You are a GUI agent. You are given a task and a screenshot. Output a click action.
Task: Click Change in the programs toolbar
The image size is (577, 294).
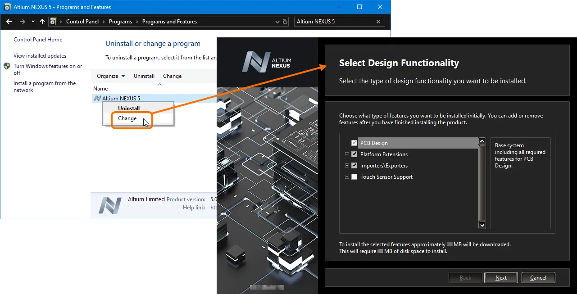coord(172,76)
